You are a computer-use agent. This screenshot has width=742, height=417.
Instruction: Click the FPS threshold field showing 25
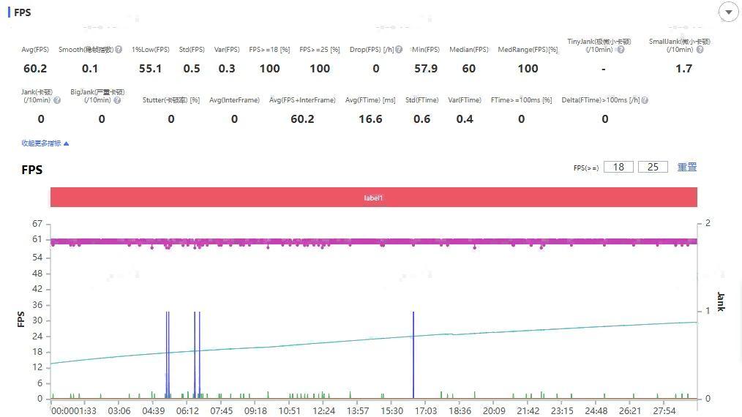point(653,167)
